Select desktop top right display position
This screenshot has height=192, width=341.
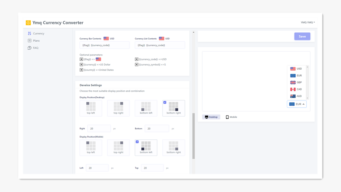point(119,108)
